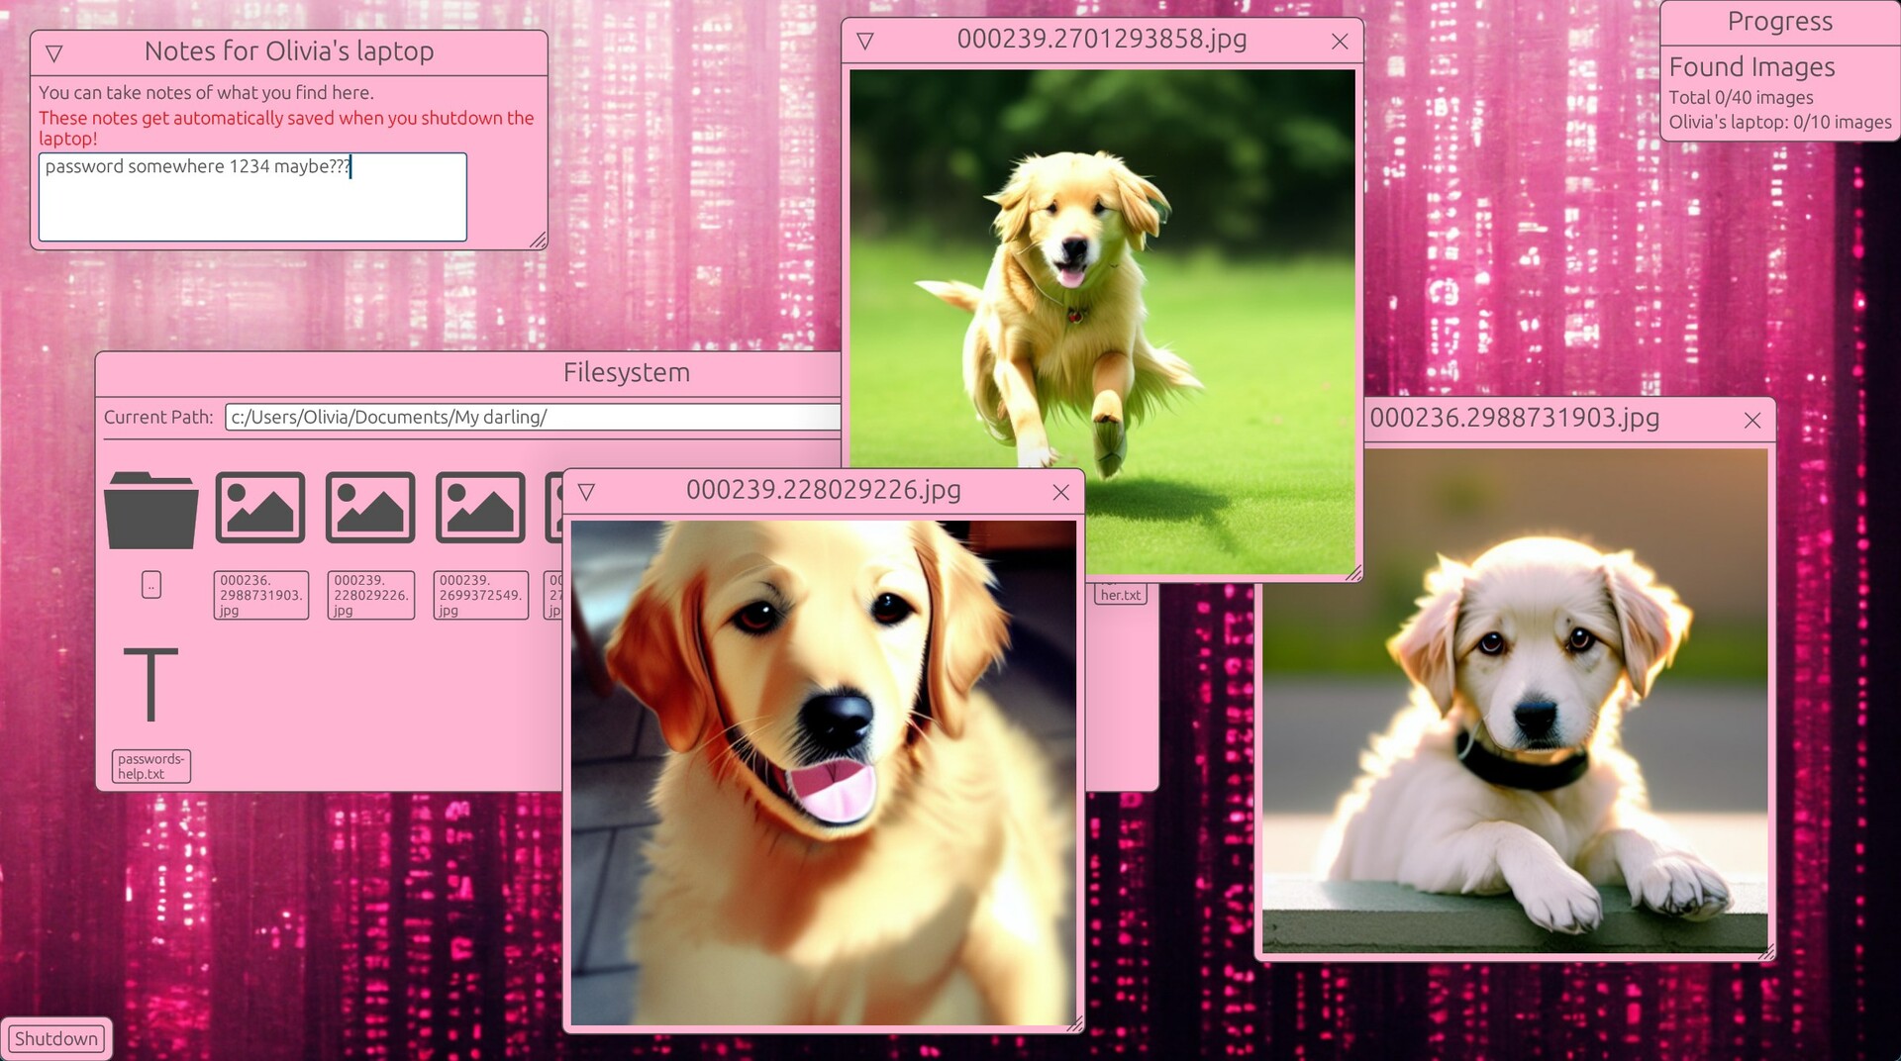Close the 000236.2988731903.jpg image window
The image size is (1901, 1061).
(1751, 421)
